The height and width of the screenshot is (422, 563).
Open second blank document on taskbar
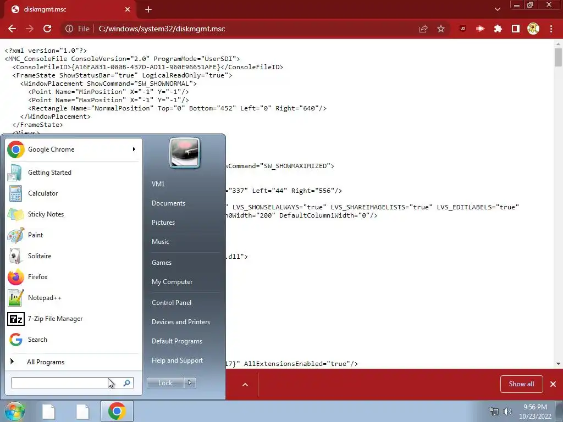82,412
